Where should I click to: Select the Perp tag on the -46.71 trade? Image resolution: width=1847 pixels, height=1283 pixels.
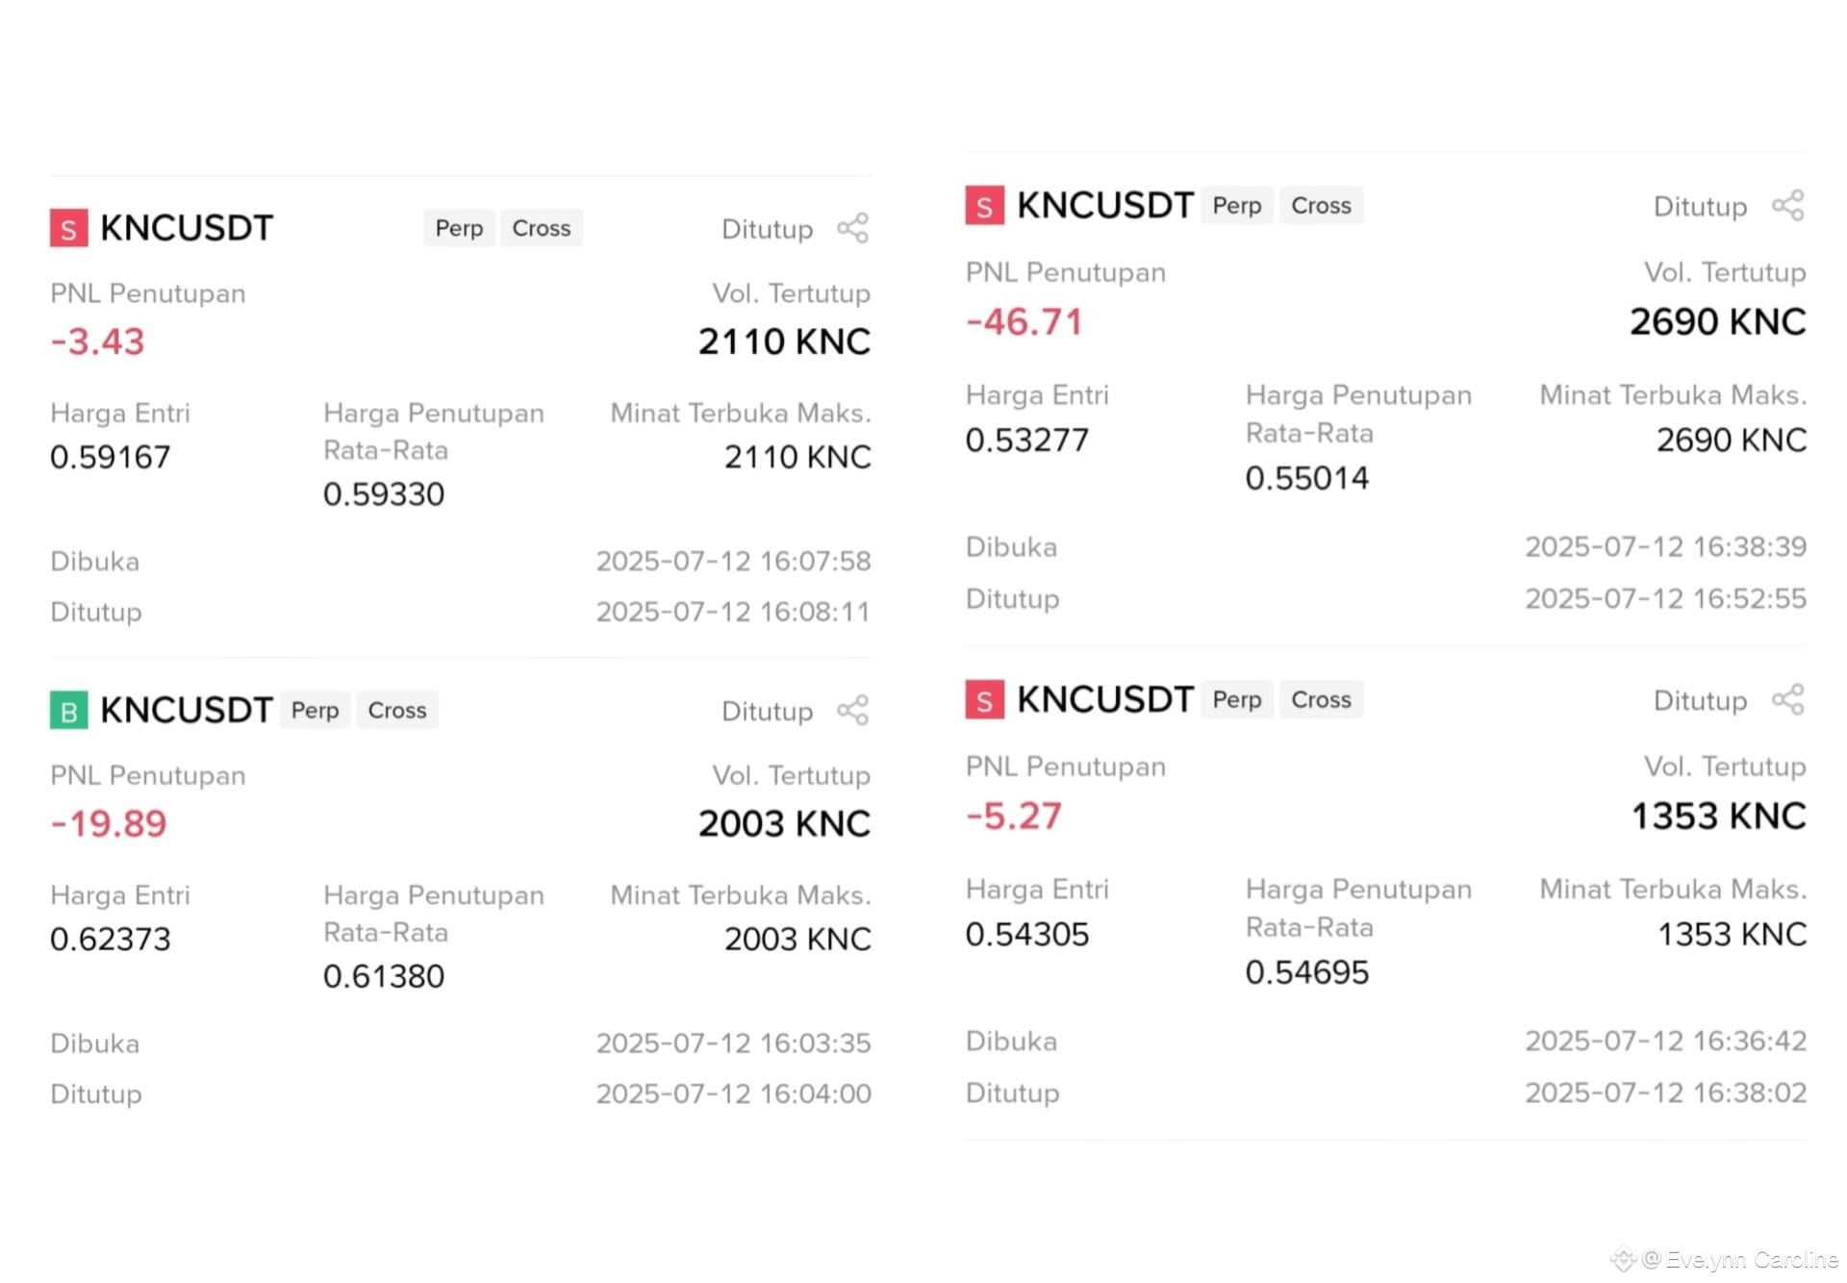pyautogui.click(x=1237, y=205)
